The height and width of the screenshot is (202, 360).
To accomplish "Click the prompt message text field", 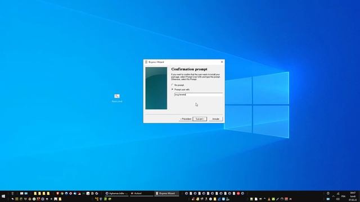I will (199, 95).
